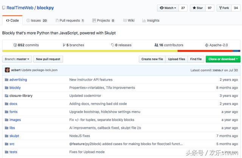The width and height of the screenshot is (242, 158).
Task: Open the Fixes for Upload mode commit
Action: (87, 152)
